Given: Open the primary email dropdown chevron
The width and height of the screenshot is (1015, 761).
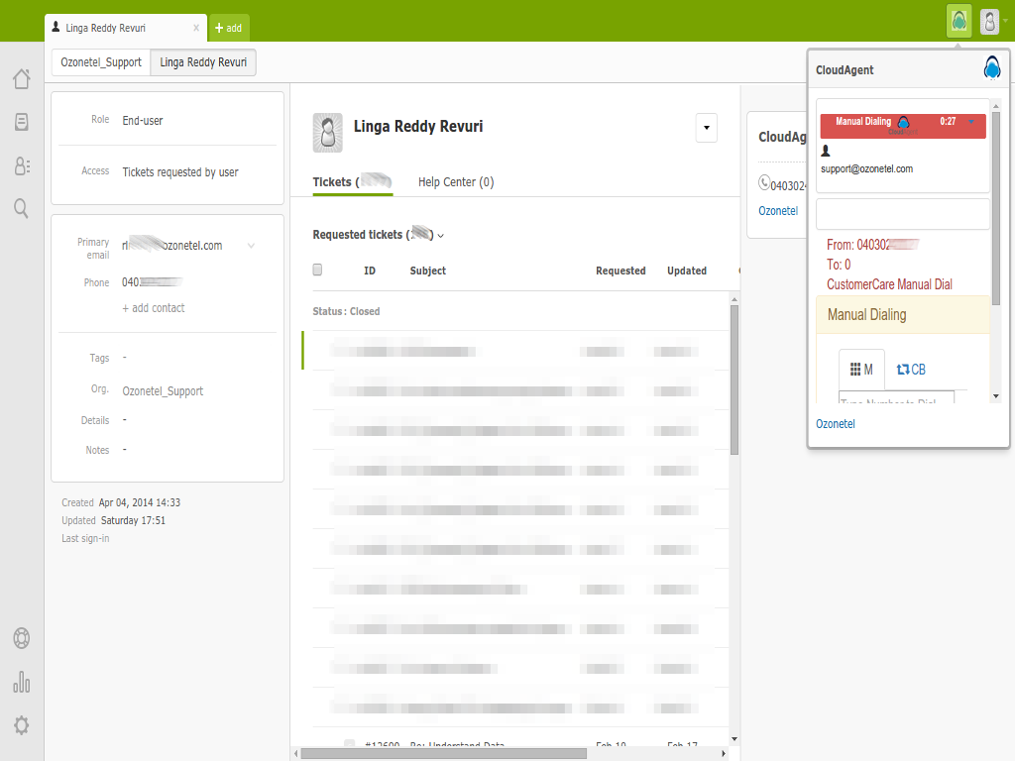Looking at the screenshot, I should 251,246.
